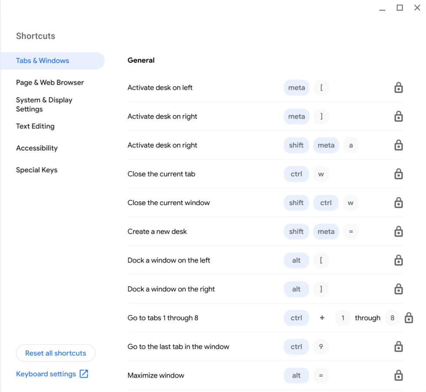Switch to System & Display Settings section
The width and height of the screenshot is (426, 392).
pyautogui.click(x=44, y=104)
